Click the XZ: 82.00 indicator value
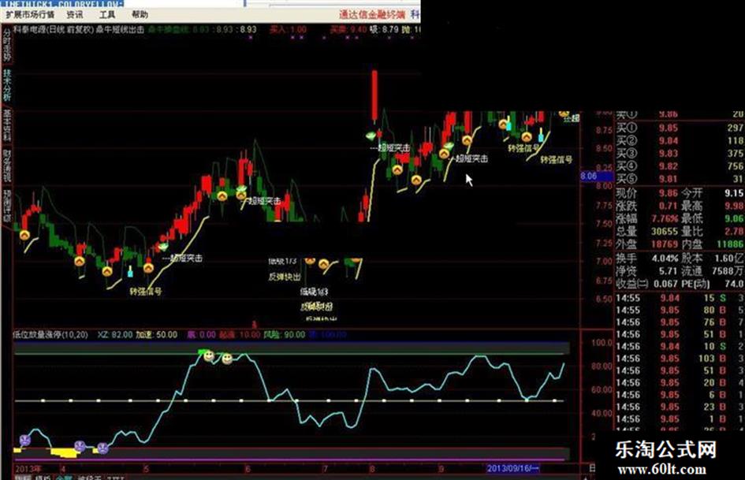This screenshot has height=480, width=745. tap(115, 334)
